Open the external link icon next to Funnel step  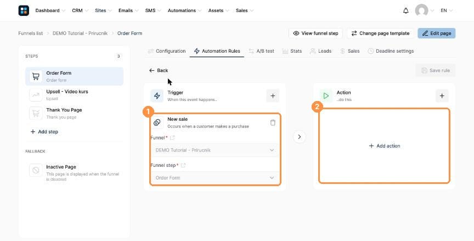[183, 165]
